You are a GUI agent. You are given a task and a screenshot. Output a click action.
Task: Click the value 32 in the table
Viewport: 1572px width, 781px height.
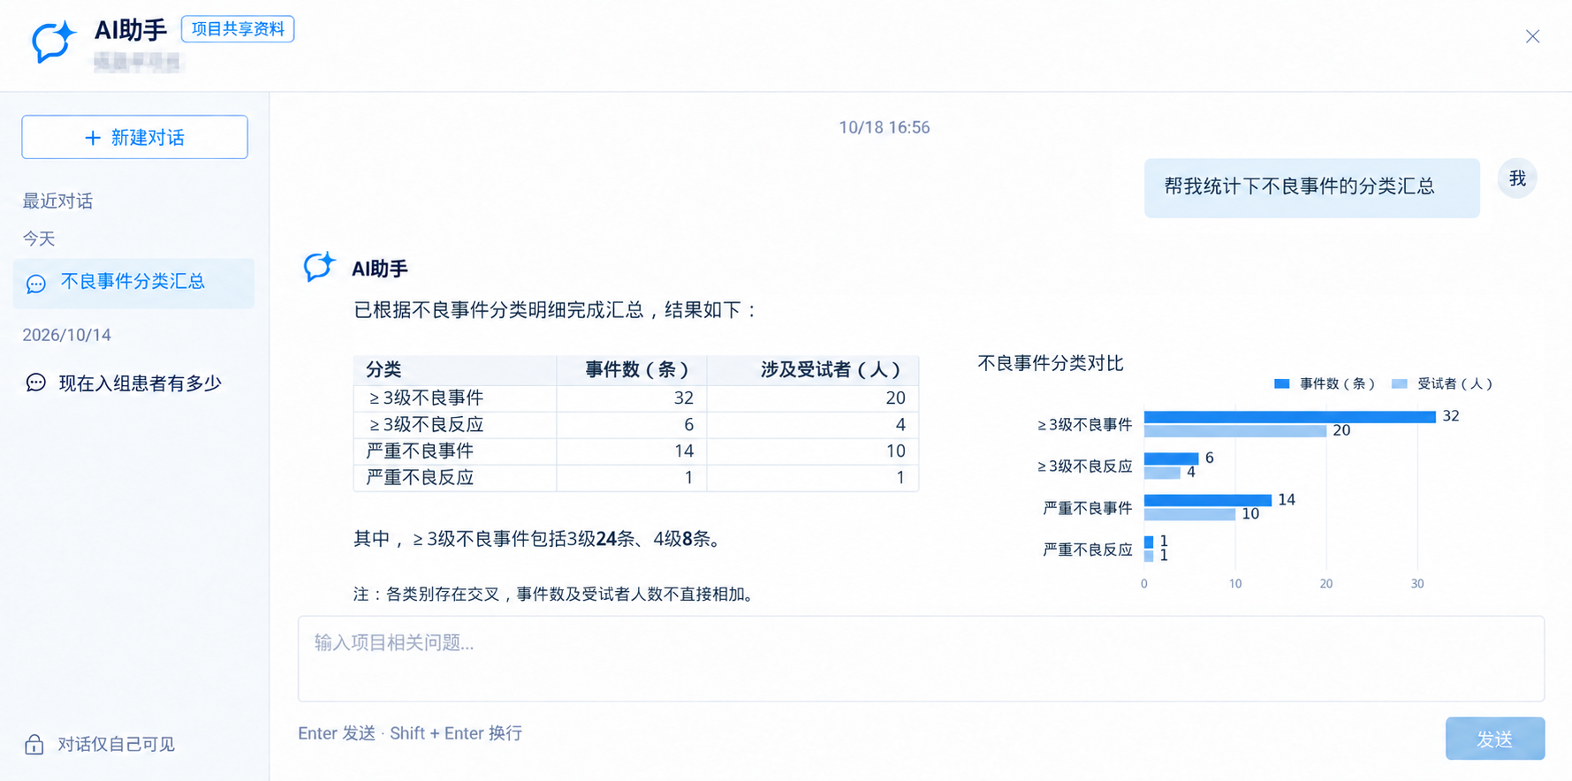tap(683, 398)
